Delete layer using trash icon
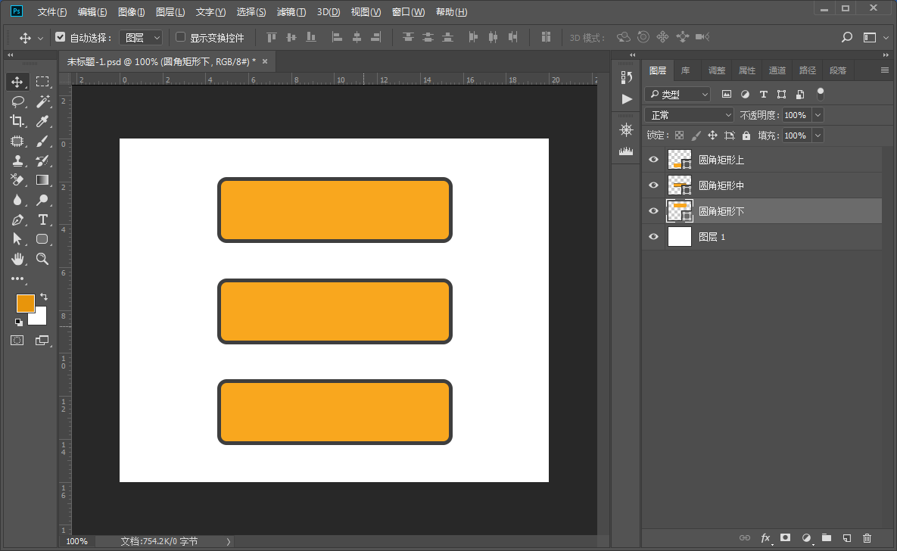The image size is (897, 551). point(867,537)
